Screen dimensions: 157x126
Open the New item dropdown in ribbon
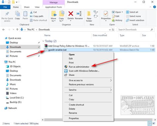tap(95, 12)
